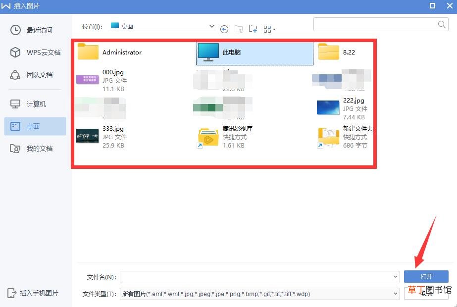Select the 腾讯影视库 shortcut
This screenshot has width=457, height=307.
point(225,137)
